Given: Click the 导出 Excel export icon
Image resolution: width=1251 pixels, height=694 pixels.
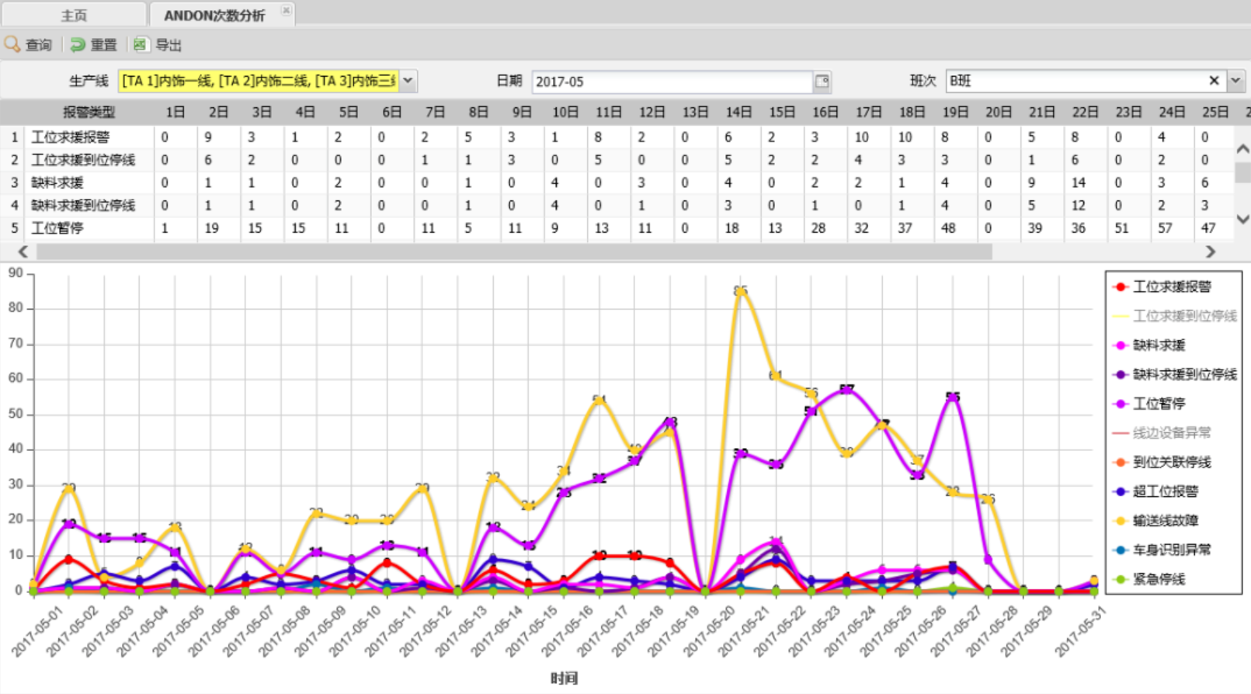Looking at the screenshot, I should 140,44.
